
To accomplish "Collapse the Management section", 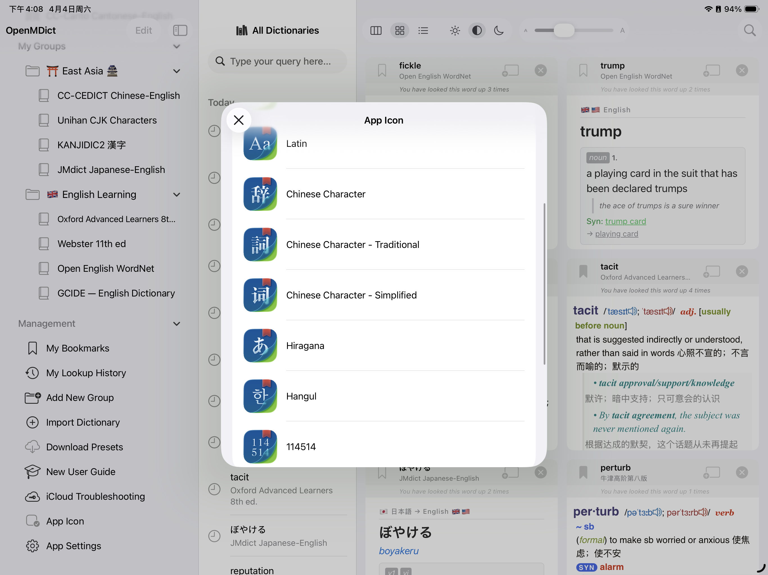I will click(176, 323).
